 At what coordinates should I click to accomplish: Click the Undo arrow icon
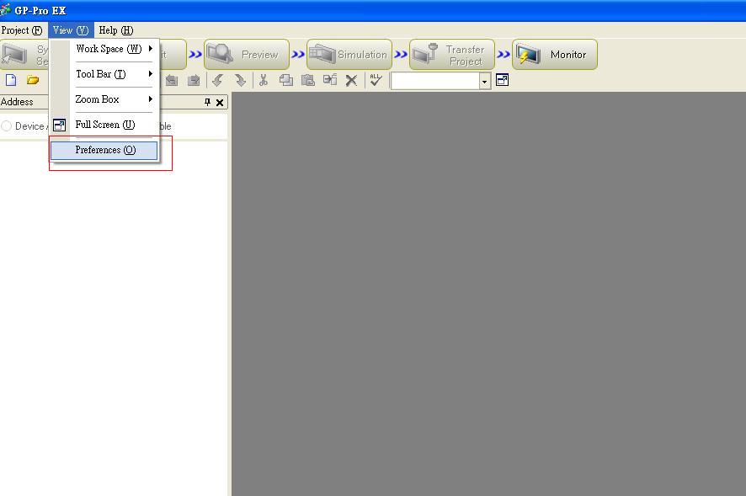coord(217,81)
